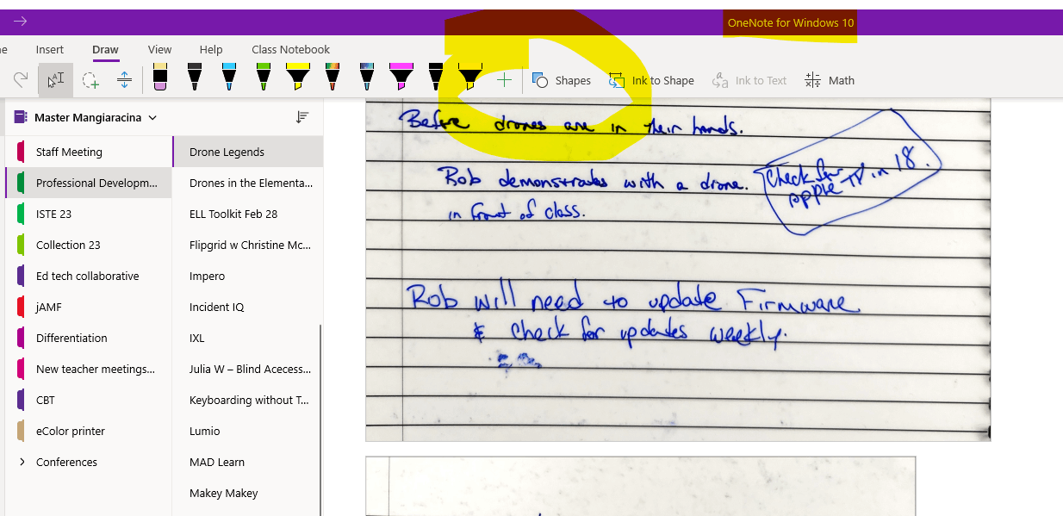Click the sort pages icon
Screen dimensions: 1063x516
click(302, 116)
